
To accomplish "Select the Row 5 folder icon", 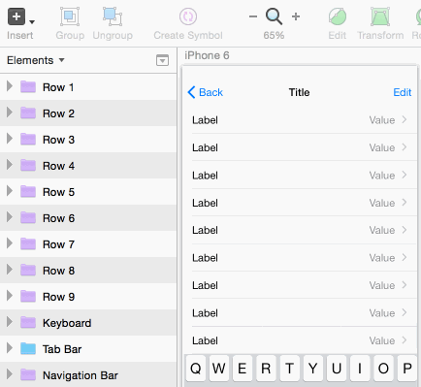I will pos(28,191).
